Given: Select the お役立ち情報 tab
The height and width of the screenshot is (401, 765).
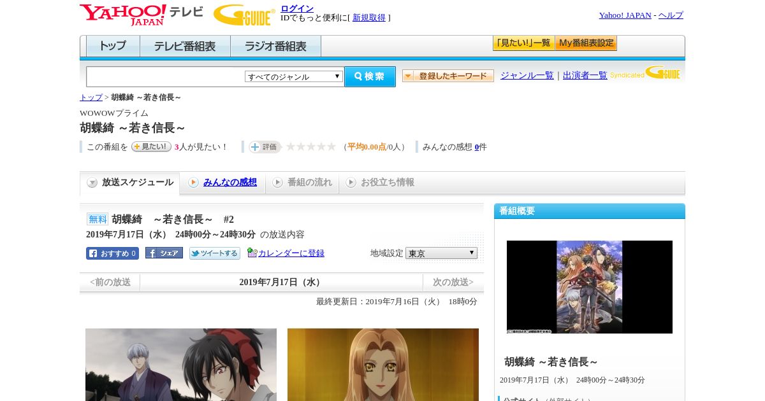Looking at the screenshot, I should [x=380, y=183].
